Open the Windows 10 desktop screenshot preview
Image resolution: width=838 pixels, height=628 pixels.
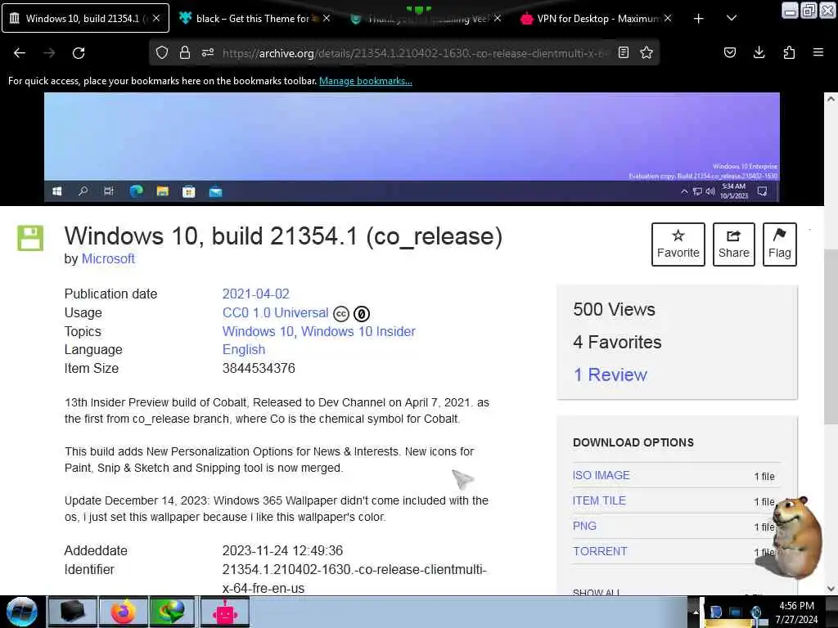tap(412, 147)
